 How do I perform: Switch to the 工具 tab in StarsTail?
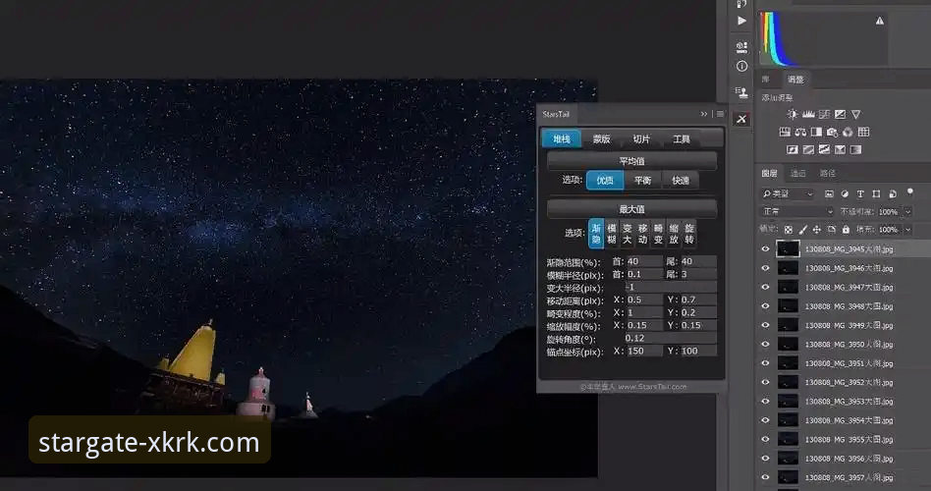coord(681,138)
